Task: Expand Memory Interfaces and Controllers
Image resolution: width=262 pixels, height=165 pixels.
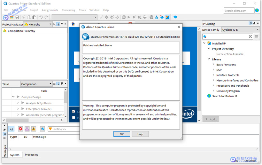Action: (213, 80)
